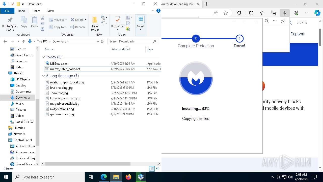Image resolution: width=323 pixels, height=182 pixels.
Task: Switch to Large icons view in status bar
Action: pos(157,169)
